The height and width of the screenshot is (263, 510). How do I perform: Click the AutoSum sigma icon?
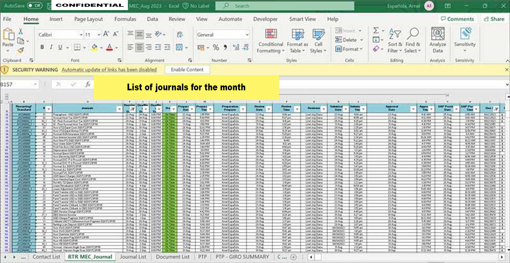376,30
